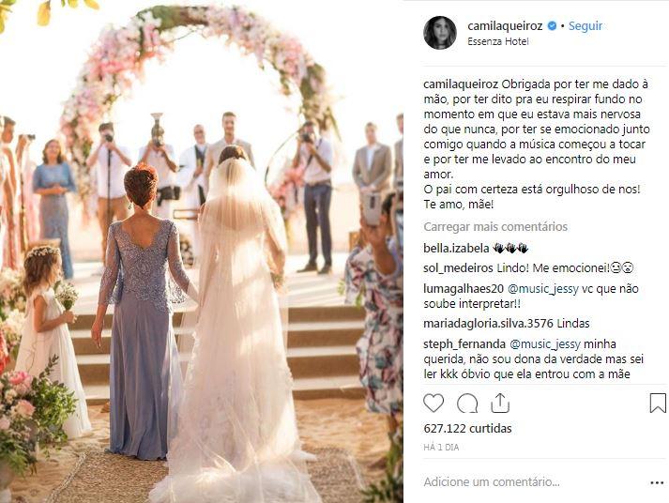The image size is (669, 503).
Task: Click @music_jessy mention in lumagalhaes20 comment
Action: [544, 289]
